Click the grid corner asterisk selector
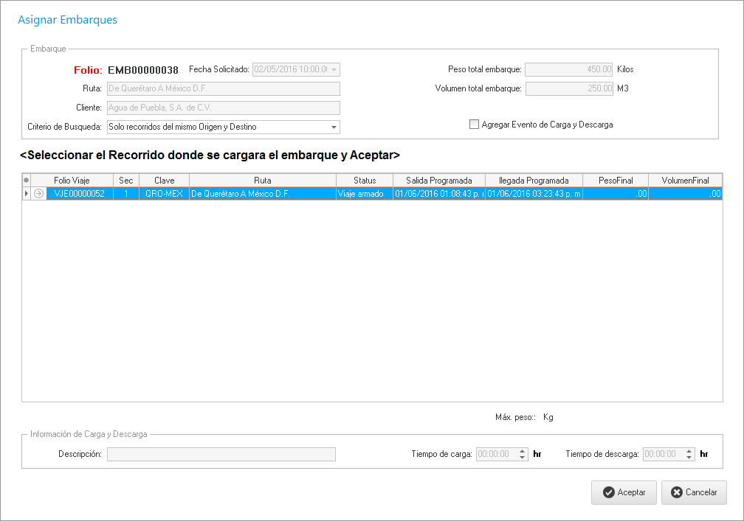Viewport: 744px width, 521px height. (27, 181)
